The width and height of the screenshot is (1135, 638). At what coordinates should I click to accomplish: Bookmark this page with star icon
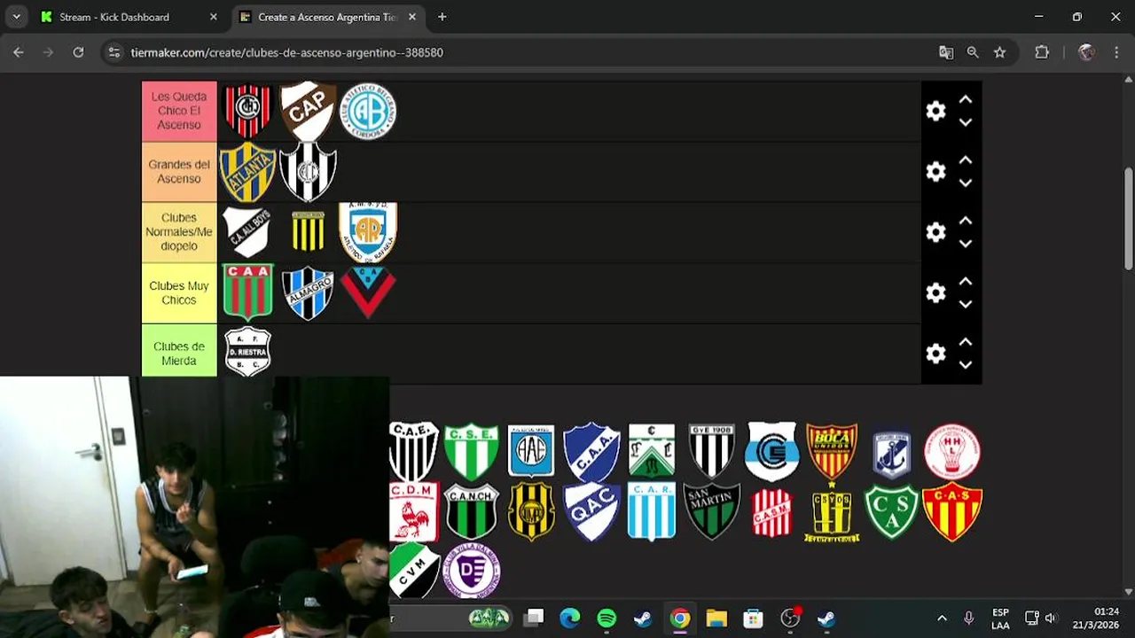pos(1000,52)
